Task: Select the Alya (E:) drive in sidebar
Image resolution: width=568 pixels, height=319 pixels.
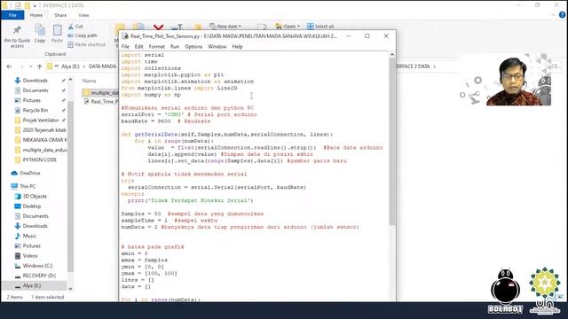Action: [x=32, y=285]
